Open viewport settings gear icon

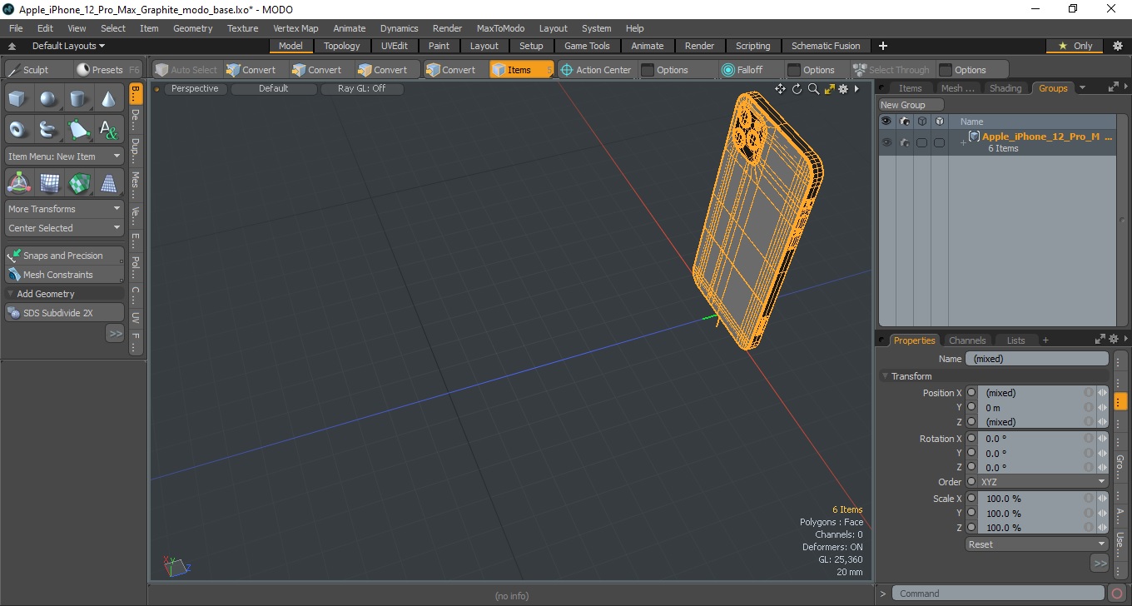tap(843, 89)
